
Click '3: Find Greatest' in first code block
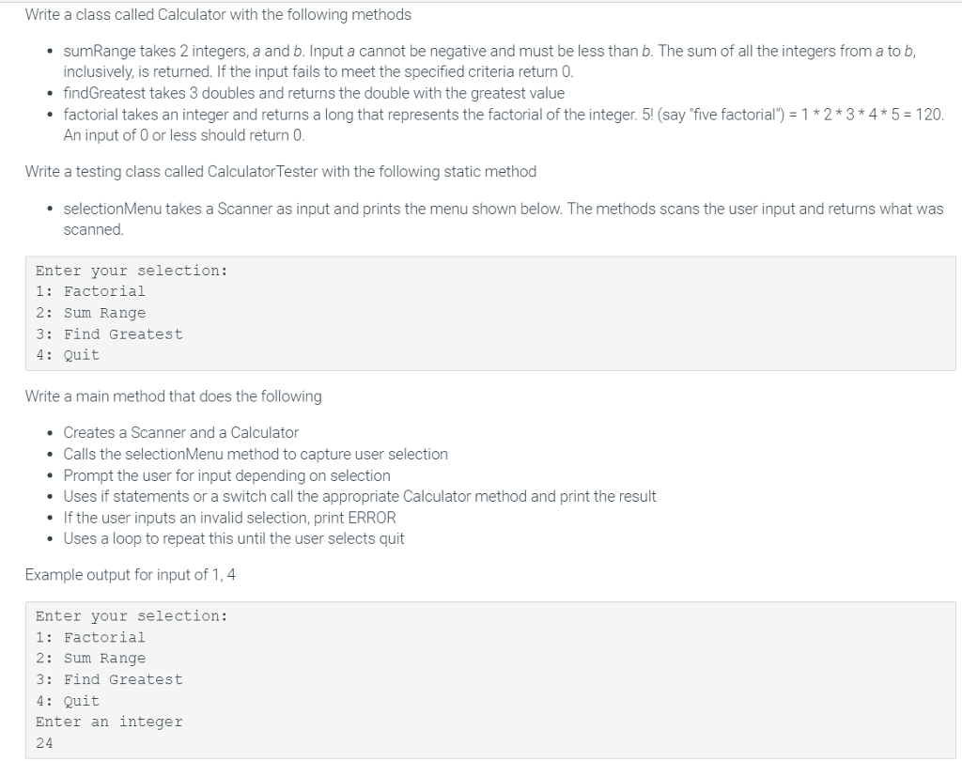pos(109,334)
